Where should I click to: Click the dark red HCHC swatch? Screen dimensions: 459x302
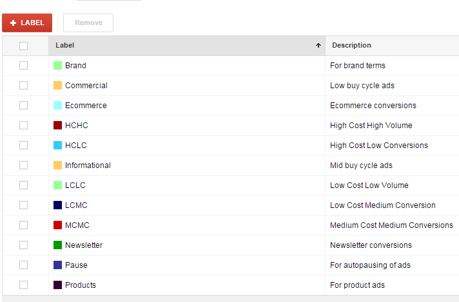(57, 126)
